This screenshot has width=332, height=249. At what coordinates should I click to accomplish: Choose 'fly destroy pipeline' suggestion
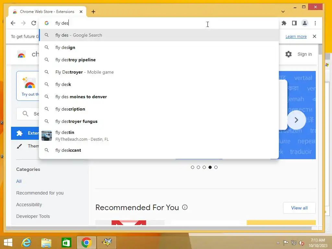[x=159, y=60]
